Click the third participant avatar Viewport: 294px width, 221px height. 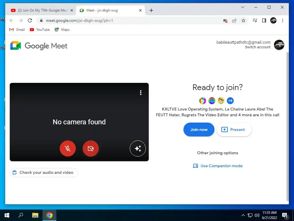pos(221,101)
